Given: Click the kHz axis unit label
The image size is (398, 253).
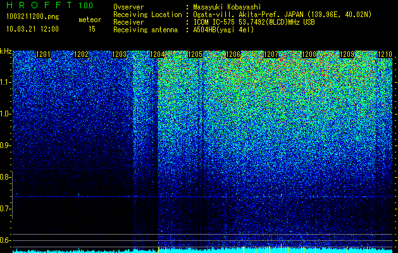Looking at the screenshot, I should coord(6,51).
